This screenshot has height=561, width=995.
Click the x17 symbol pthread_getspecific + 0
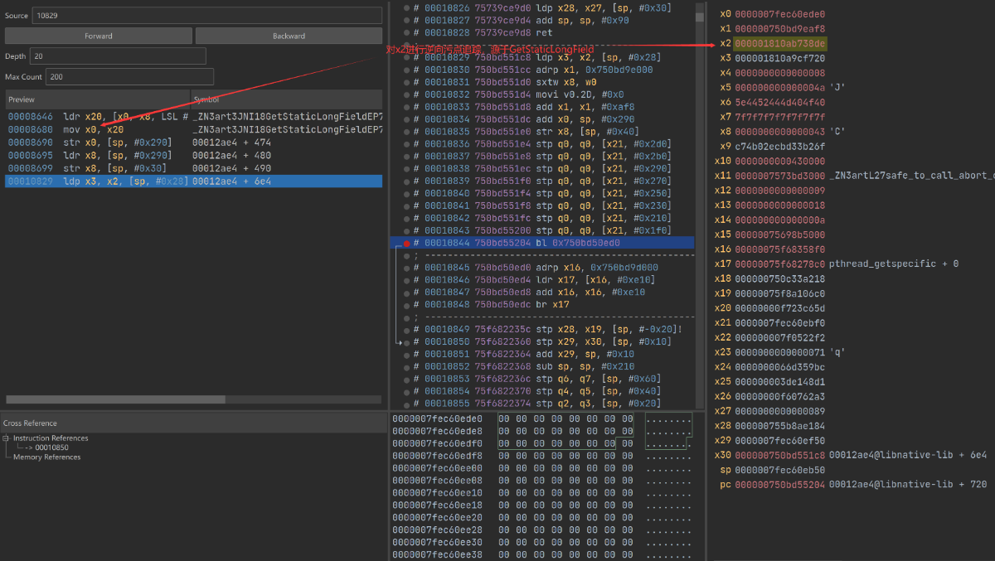(x=894, y=264)
